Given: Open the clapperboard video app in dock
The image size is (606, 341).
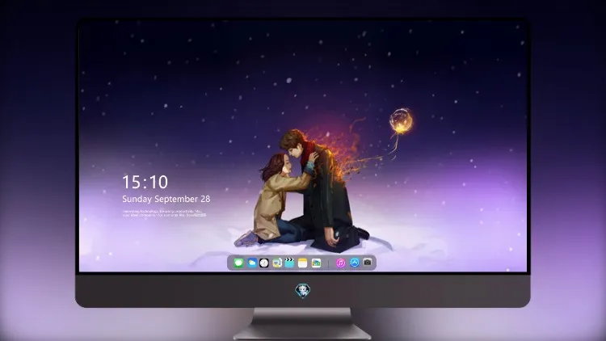Looking at the screenshot, I should 289,263.
